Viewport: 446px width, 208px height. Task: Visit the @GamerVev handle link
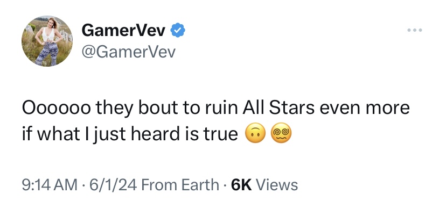128,52
